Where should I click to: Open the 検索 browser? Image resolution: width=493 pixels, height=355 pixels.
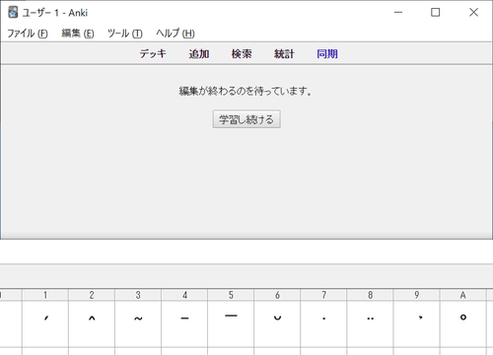242,53
